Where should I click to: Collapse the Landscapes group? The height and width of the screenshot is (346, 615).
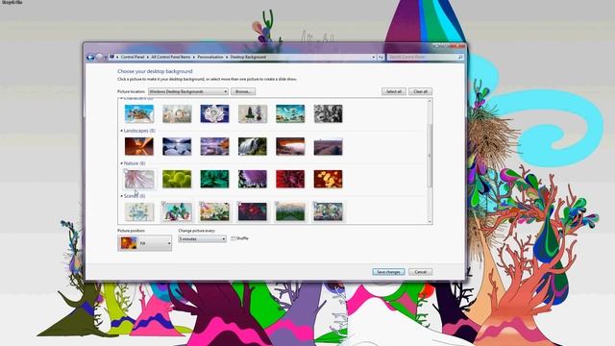point(122,131)
